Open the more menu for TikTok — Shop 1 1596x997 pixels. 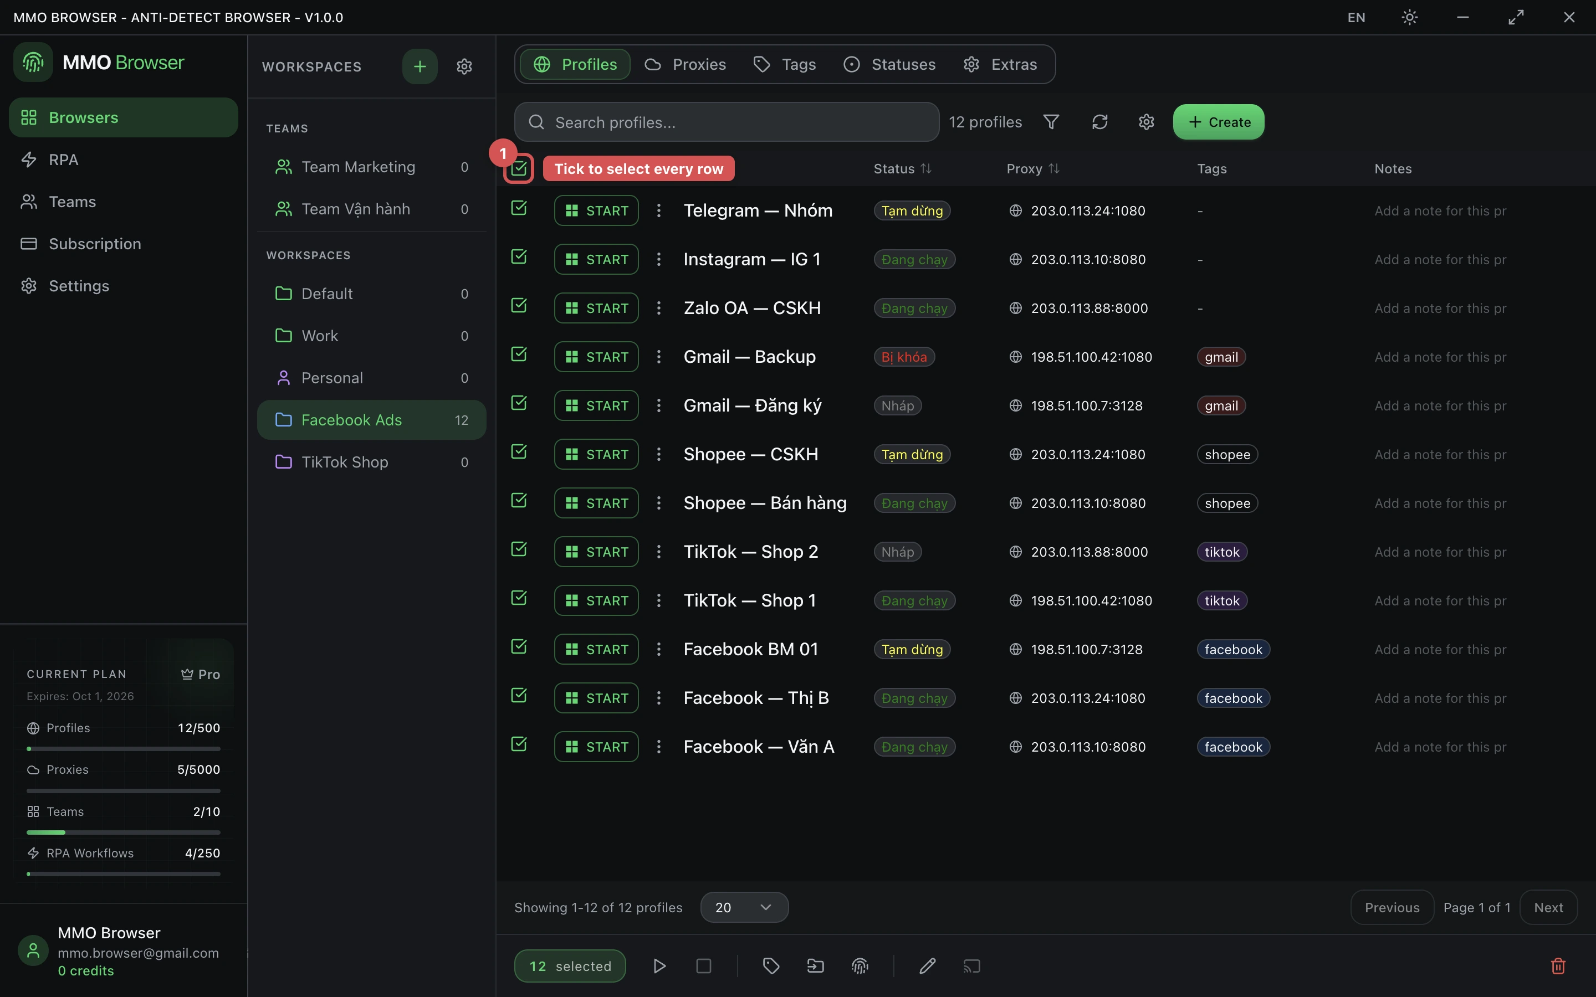point(658,601)
